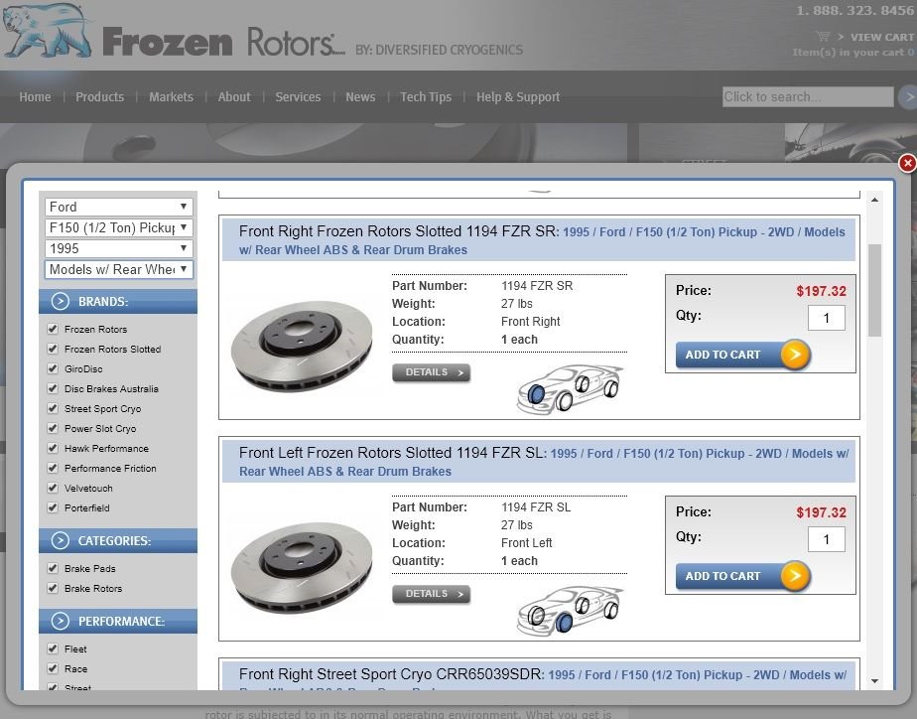Viewport: 917px width, 719px height.
Task: Uncheck the Hawk Performance brand filter
Action: tap(52, 448)
